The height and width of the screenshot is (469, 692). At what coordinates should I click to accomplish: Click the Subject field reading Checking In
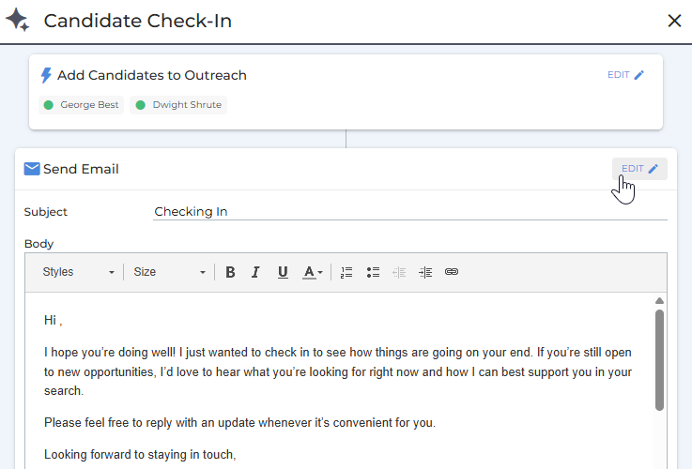(x=409, y=212)
